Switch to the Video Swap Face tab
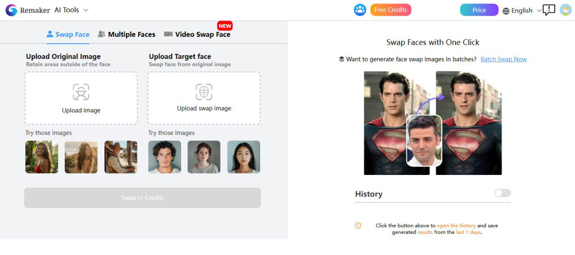 click(197, 34)
